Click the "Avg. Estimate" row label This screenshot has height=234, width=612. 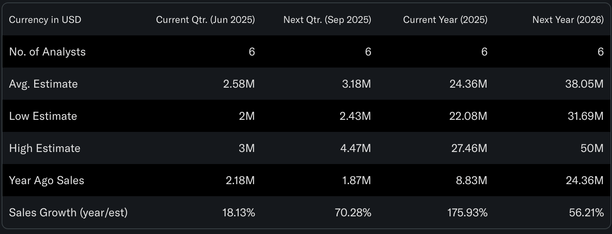tap(43, 84)
